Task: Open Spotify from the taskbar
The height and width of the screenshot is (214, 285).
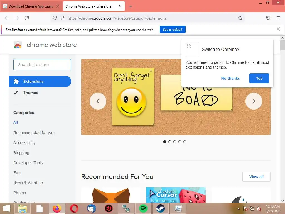Action: point(143,208)
